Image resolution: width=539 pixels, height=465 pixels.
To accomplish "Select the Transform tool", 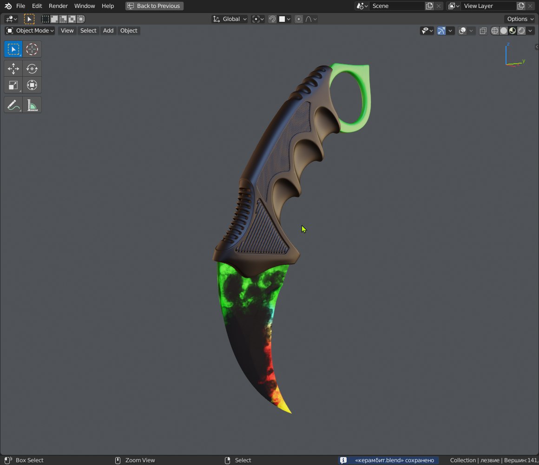I will [32, 85].
